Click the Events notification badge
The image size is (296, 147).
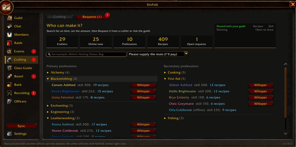(33, 51)
